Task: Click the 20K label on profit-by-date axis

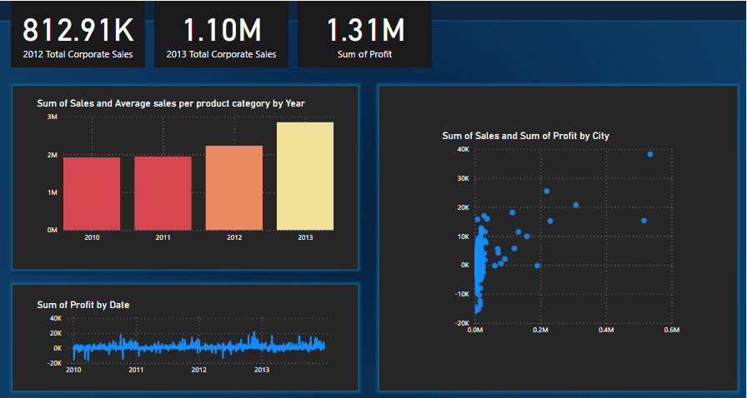Action: (56, 333)
